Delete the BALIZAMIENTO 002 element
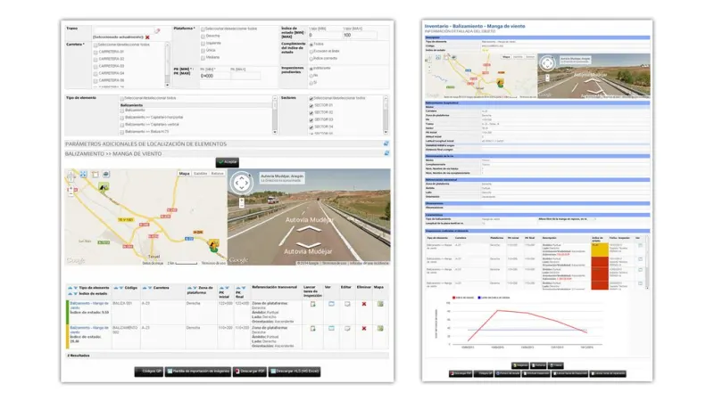 pos(364,328)
